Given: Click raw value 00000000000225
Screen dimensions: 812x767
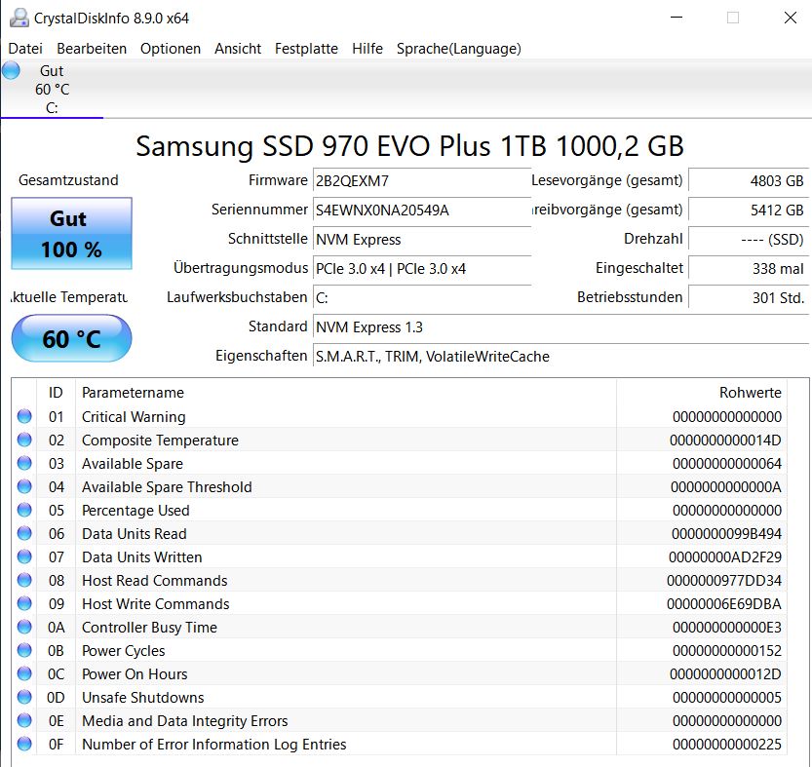Looking at the screenshot, I should 726,745.
